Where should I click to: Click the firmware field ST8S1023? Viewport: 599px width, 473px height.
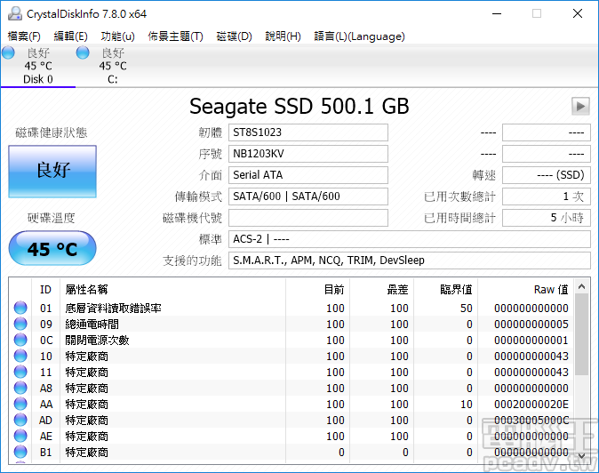tap(308, 132)
